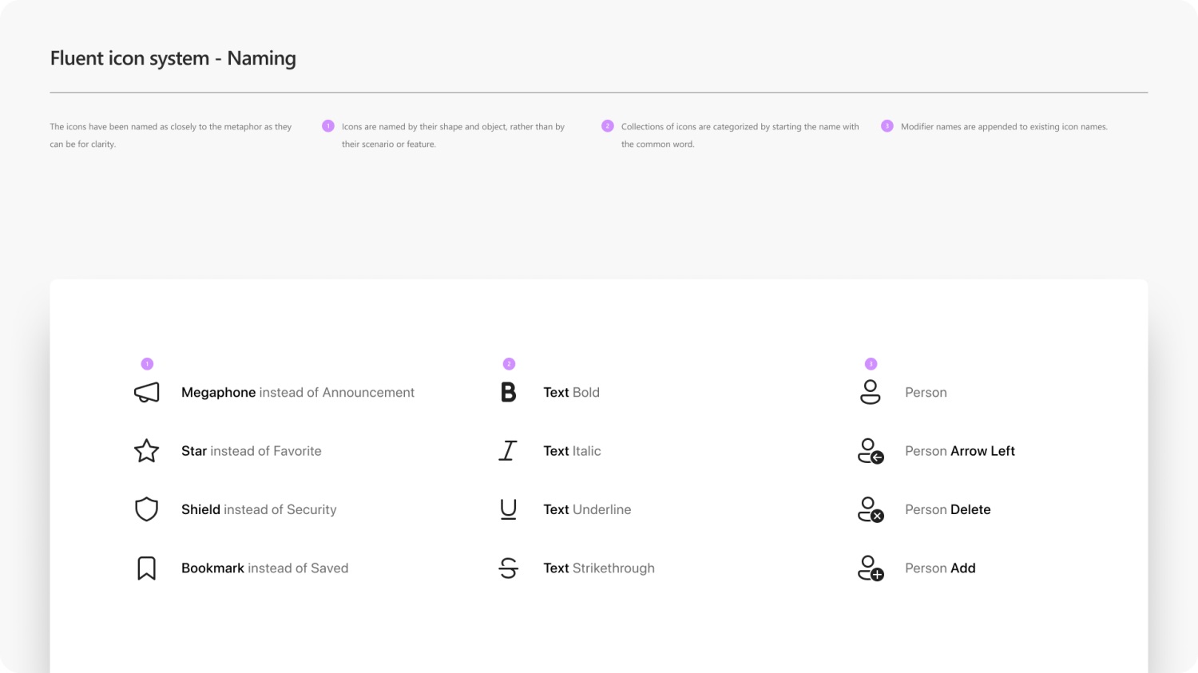Screen dimensions: 1198x673
Task: Click the "Person" label beside the plain person icon
Action: click(926, 393)
